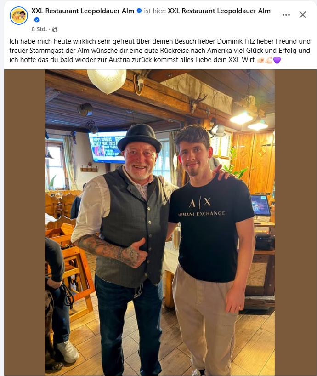Open the location link after 'ist hier:'

coord(219,11)
